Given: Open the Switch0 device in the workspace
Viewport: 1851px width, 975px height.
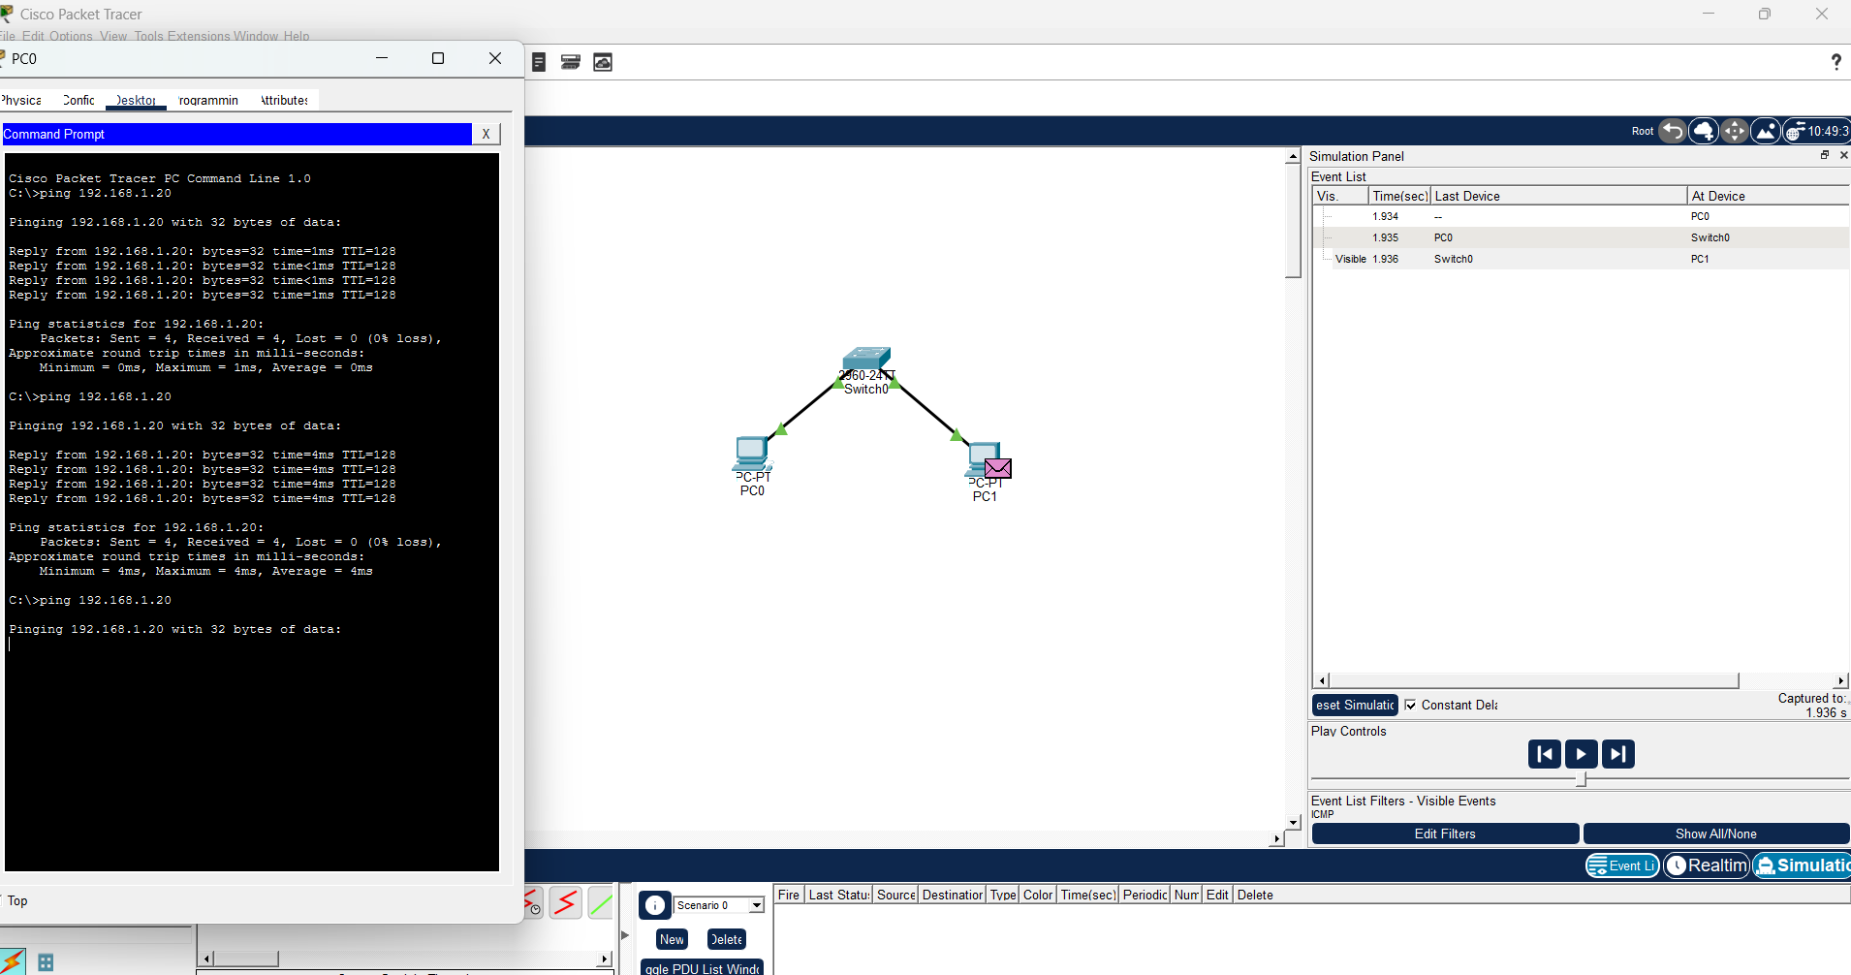Looking at the screenshot, I should [x=866, y=361].
